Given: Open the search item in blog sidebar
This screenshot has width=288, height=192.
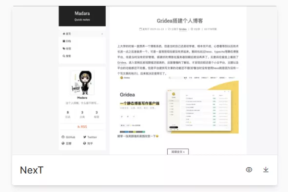Looking at the screenshot, I should (82, 56).
